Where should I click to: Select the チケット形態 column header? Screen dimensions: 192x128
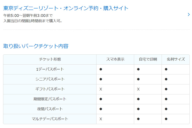pyautogui.click(x=50, y=59)
